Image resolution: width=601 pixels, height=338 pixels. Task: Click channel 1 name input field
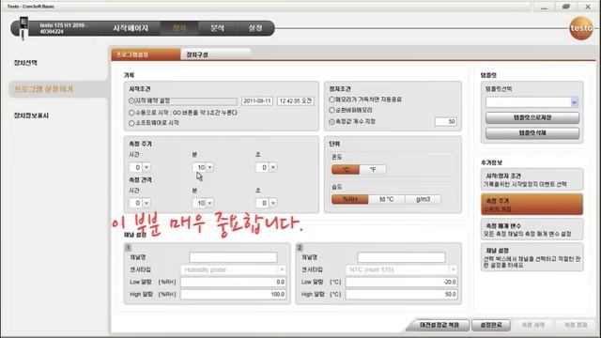pyautogui.click(x=233, y=257)
